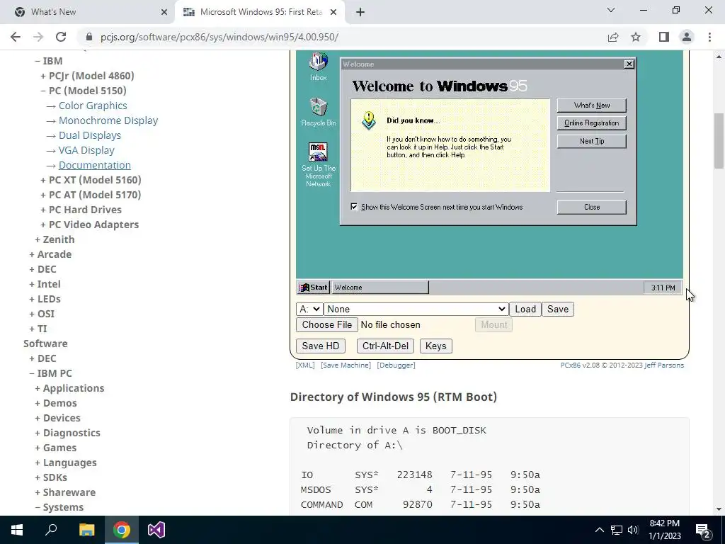Select the Welcome taskbar button

380,288
